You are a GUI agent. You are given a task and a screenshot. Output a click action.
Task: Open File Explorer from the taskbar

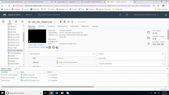tap(62, 93)
